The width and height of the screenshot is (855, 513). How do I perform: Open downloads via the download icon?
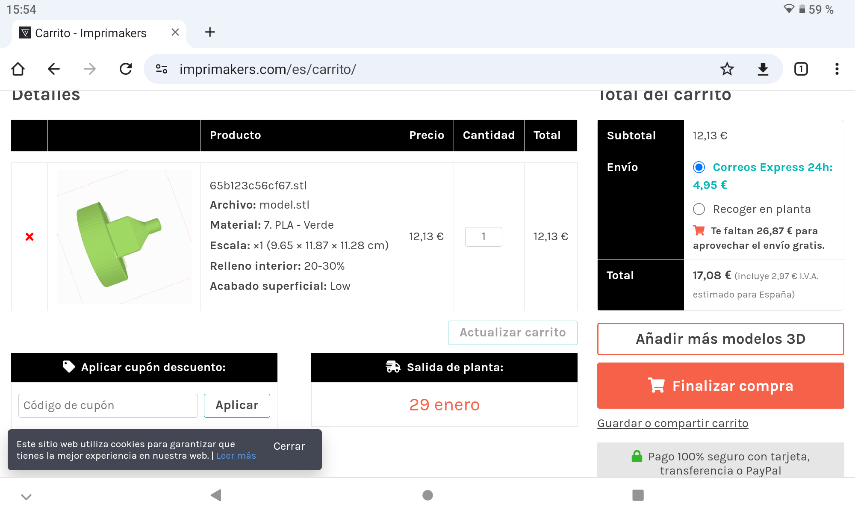point(763,69)
